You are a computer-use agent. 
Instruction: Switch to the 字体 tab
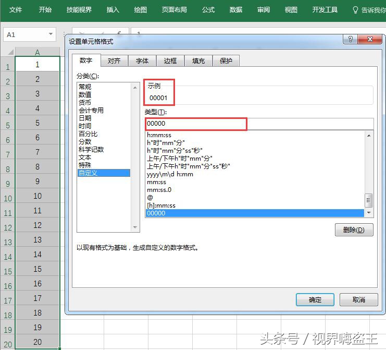click(142, 61)
